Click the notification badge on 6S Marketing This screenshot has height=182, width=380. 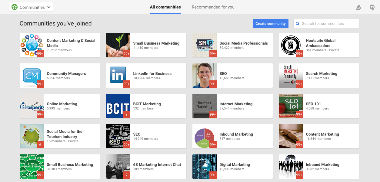tap(126, 175)
